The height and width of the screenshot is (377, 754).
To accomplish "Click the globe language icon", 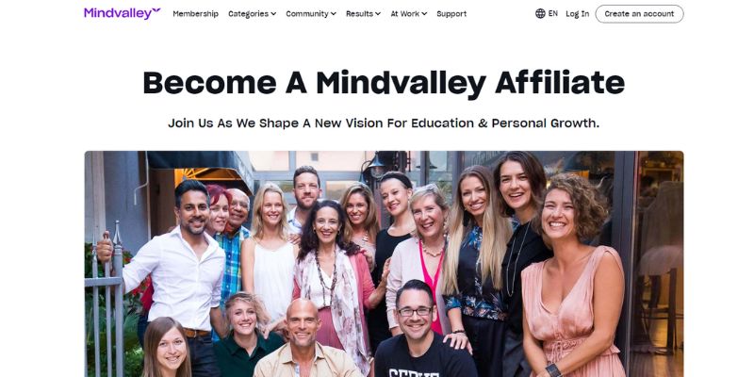I will (x=540, y=13).
